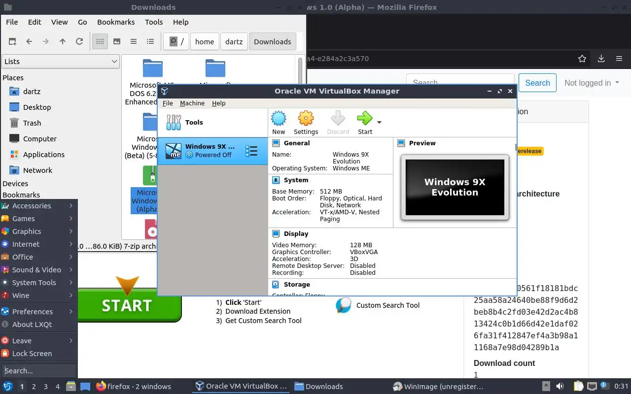This screenshot has width=631, height=394.
Task: Click the Windows 9X Evolution preview thumbnail
Action: [455, 187]
